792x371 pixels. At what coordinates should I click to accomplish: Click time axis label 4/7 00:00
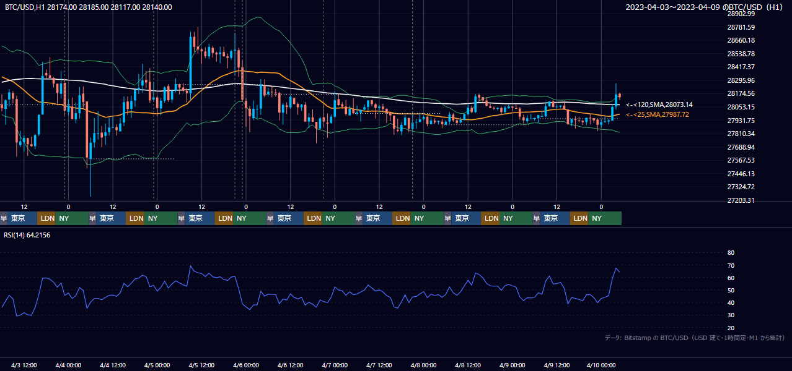tap(335, 365)
